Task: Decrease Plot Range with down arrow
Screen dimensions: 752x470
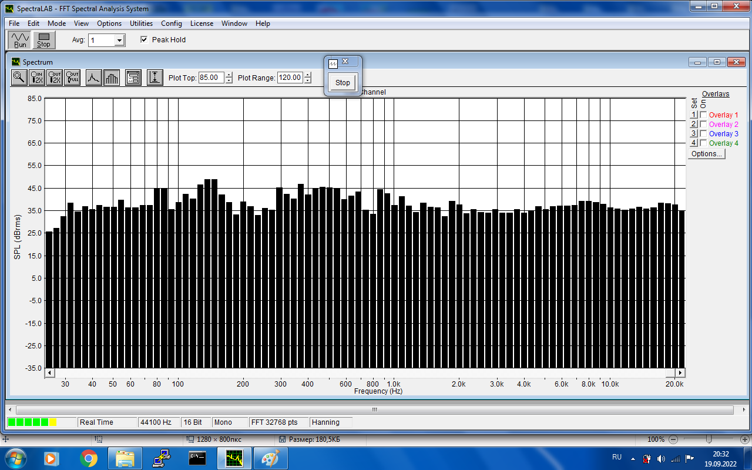Action: pyautogui.click(x=307, y=80)
